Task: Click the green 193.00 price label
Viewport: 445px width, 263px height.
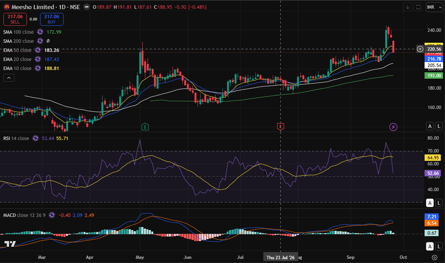Action: click(x=434, y=75)
